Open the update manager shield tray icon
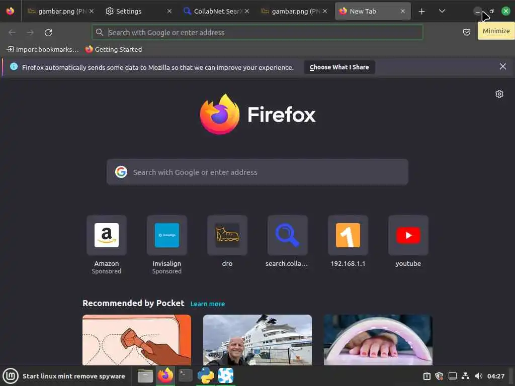515x386 pixels. [x=439, y=376]
